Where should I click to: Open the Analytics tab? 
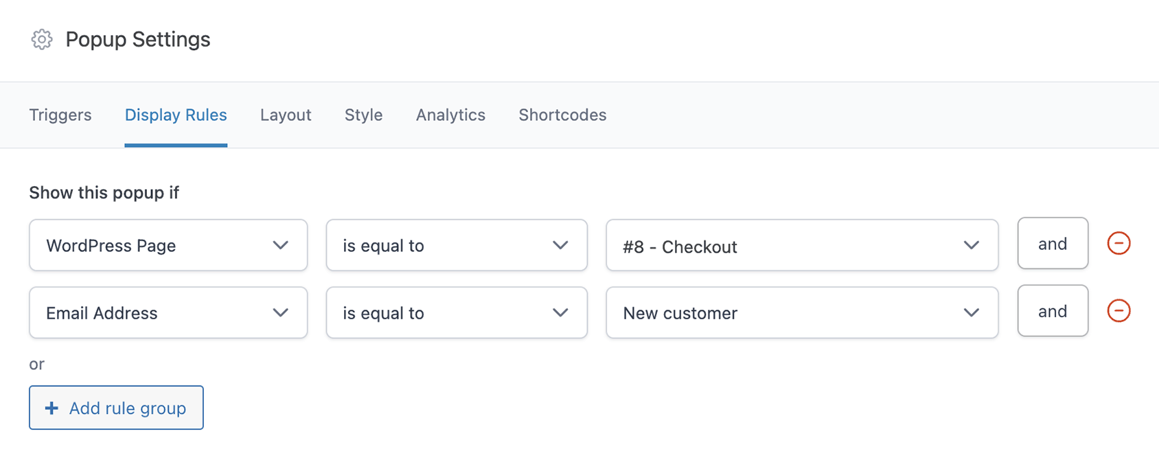pos(450,115)
